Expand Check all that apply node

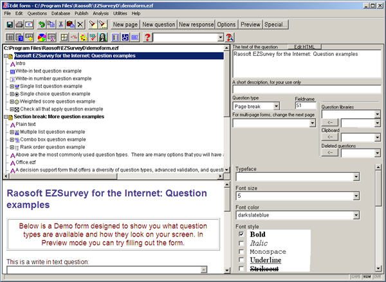coord(12,109)
